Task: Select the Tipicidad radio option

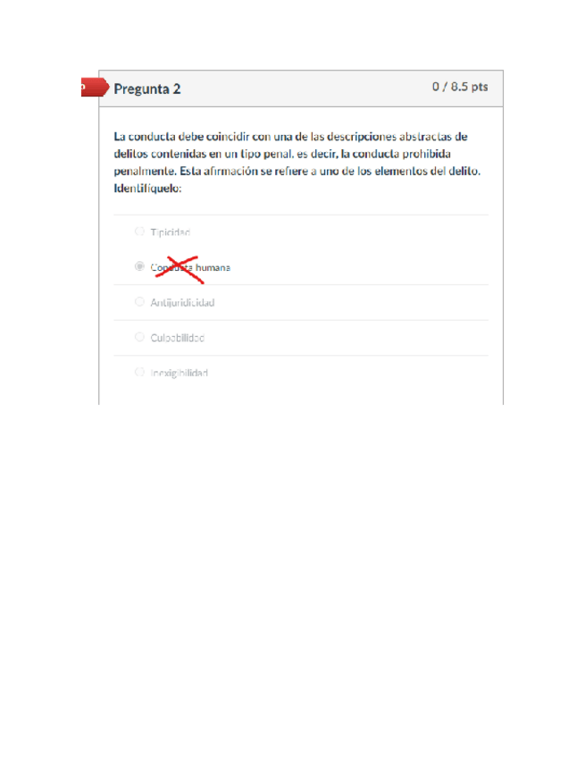Action: tap(139, 232)
